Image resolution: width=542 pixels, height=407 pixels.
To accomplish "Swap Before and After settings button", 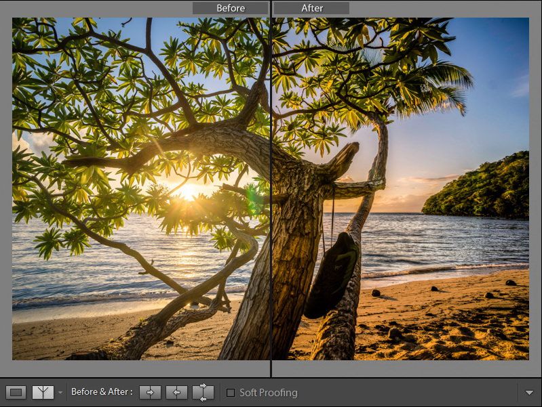I will [x=204, y=393].
